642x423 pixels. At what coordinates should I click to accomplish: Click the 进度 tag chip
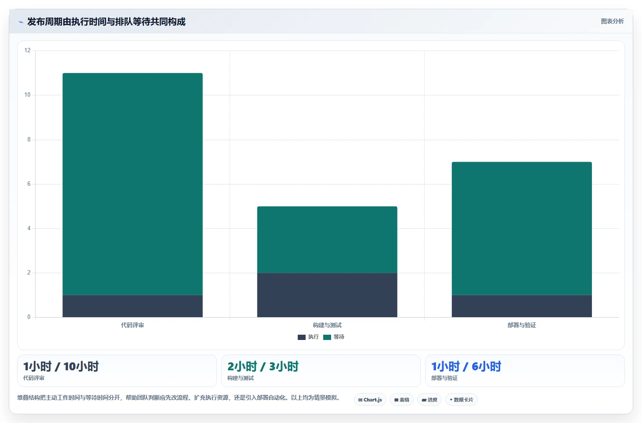point(429,400)
